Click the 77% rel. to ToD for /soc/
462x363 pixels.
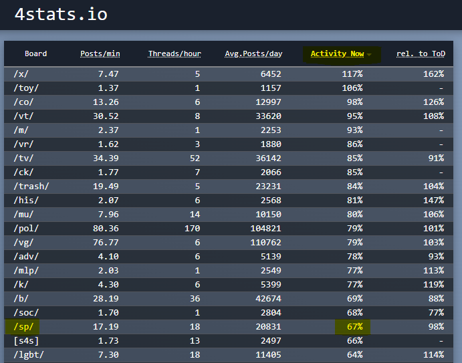(x=436, y=313)
